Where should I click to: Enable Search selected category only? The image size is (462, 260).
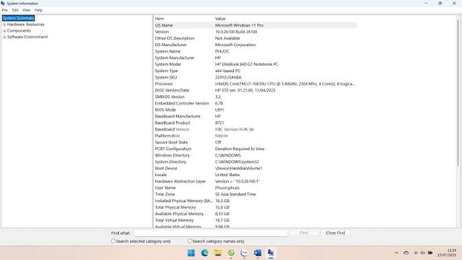point(113,241)
